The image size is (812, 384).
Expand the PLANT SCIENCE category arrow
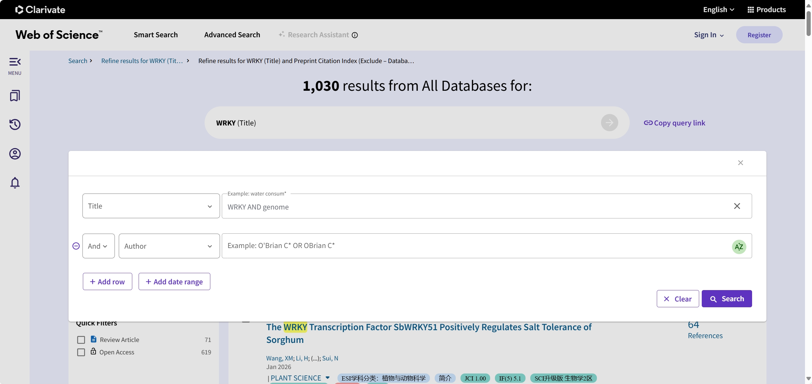[x=327, y=378]
